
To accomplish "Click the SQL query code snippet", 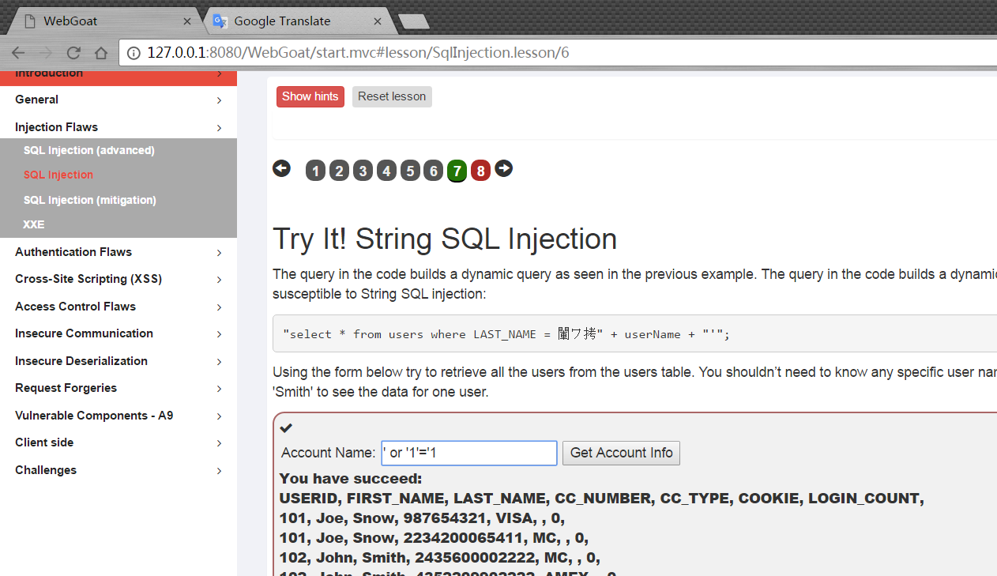I will click(x=506, y=334).
